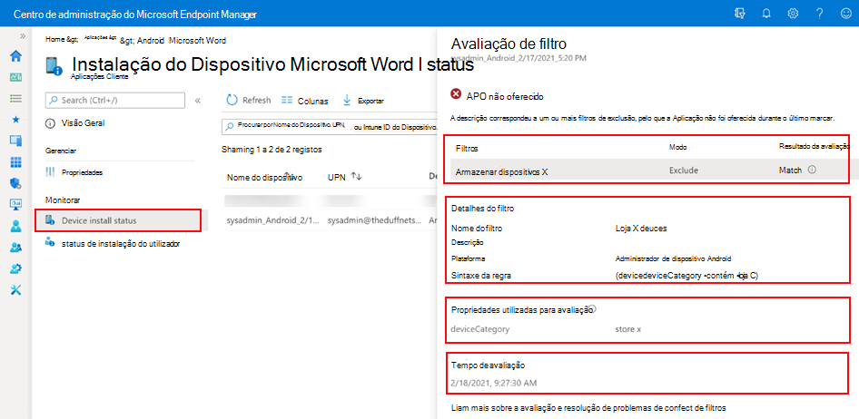The image size is (859, 419).
Task: Open Propriedades menu item
Action: coord(82,172)
